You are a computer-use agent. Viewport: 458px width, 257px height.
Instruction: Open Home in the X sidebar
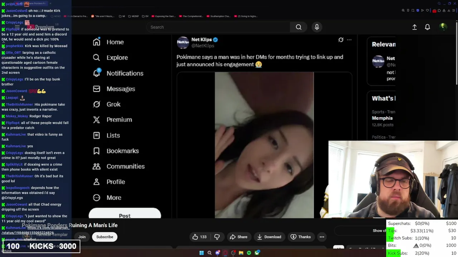[x=108, y=42]
